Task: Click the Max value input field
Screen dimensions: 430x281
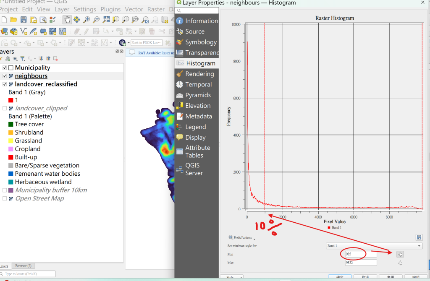Action: tap(361, 263)
